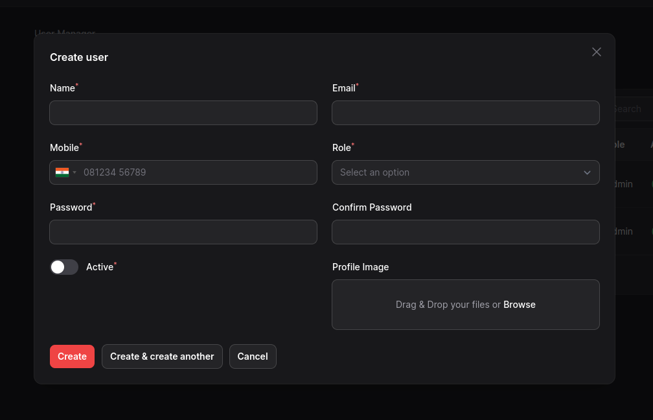Toggle the Active switch on
Viewport: 653px width, 420px height.
tap(64, 267)
